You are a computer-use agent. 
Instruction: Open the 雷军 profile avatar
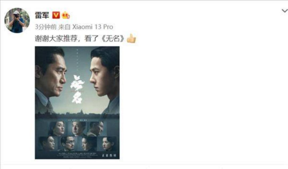17,20
